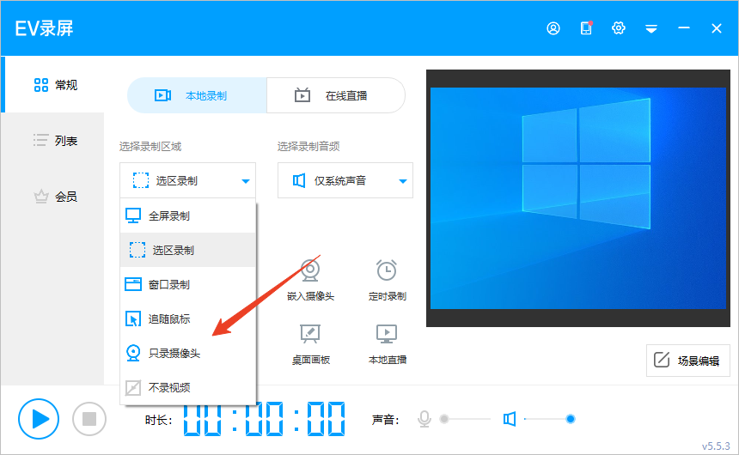The image size is (739, 455).
Task: Click the 00:00:00 duration timer
Action: 264,419
